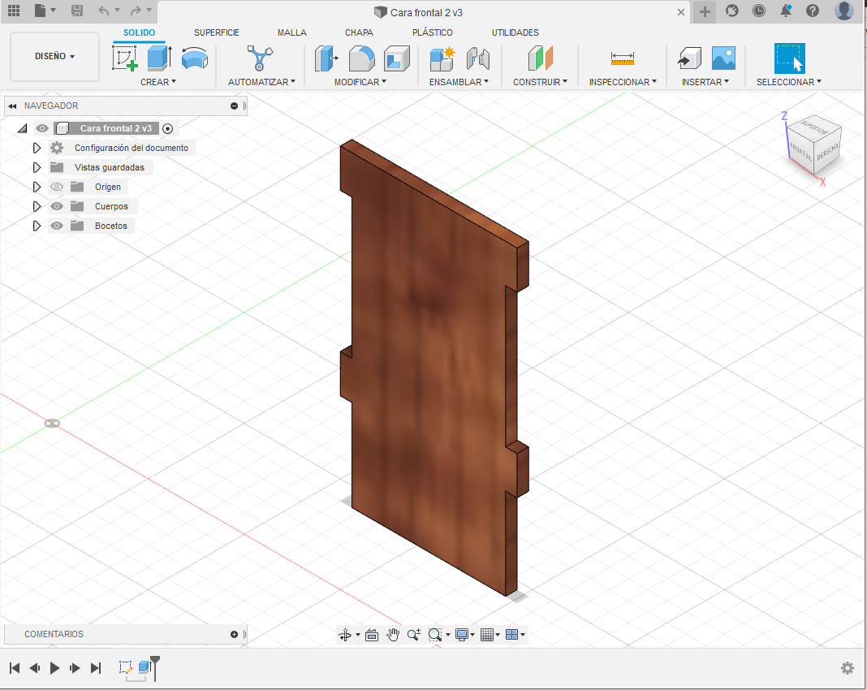Switch to the Superficie tab

[x=217, y=32]
